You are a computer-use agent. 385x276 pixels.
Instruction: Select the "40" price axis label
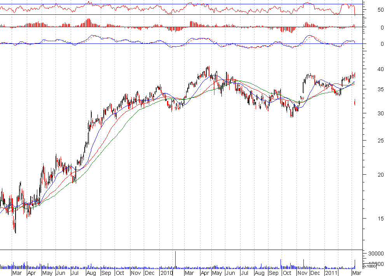pos(380,69)
